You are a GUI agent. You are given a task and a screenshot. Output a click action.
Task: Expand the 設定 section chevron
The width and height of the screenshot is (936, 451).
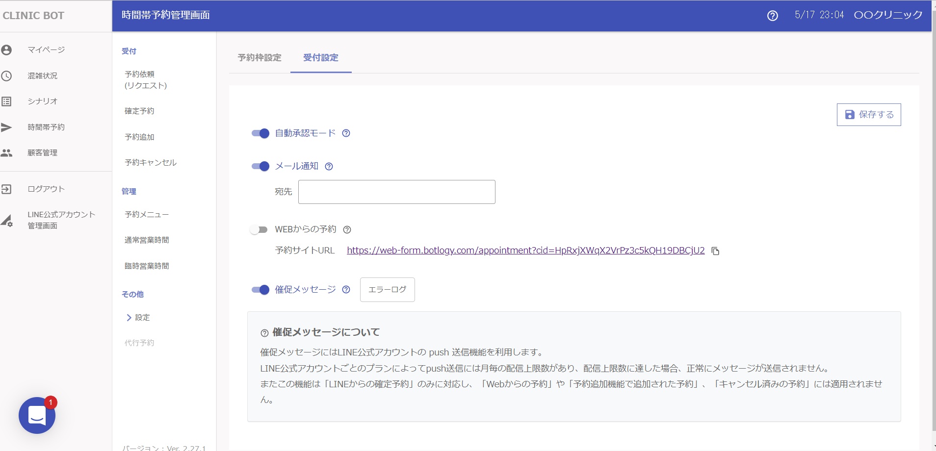tap(129, 318)
